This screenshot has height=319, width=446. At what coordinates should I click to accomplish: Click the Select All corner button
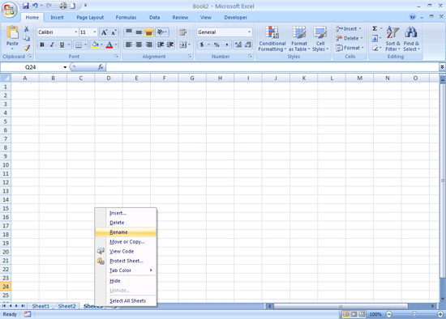[6, 78]
